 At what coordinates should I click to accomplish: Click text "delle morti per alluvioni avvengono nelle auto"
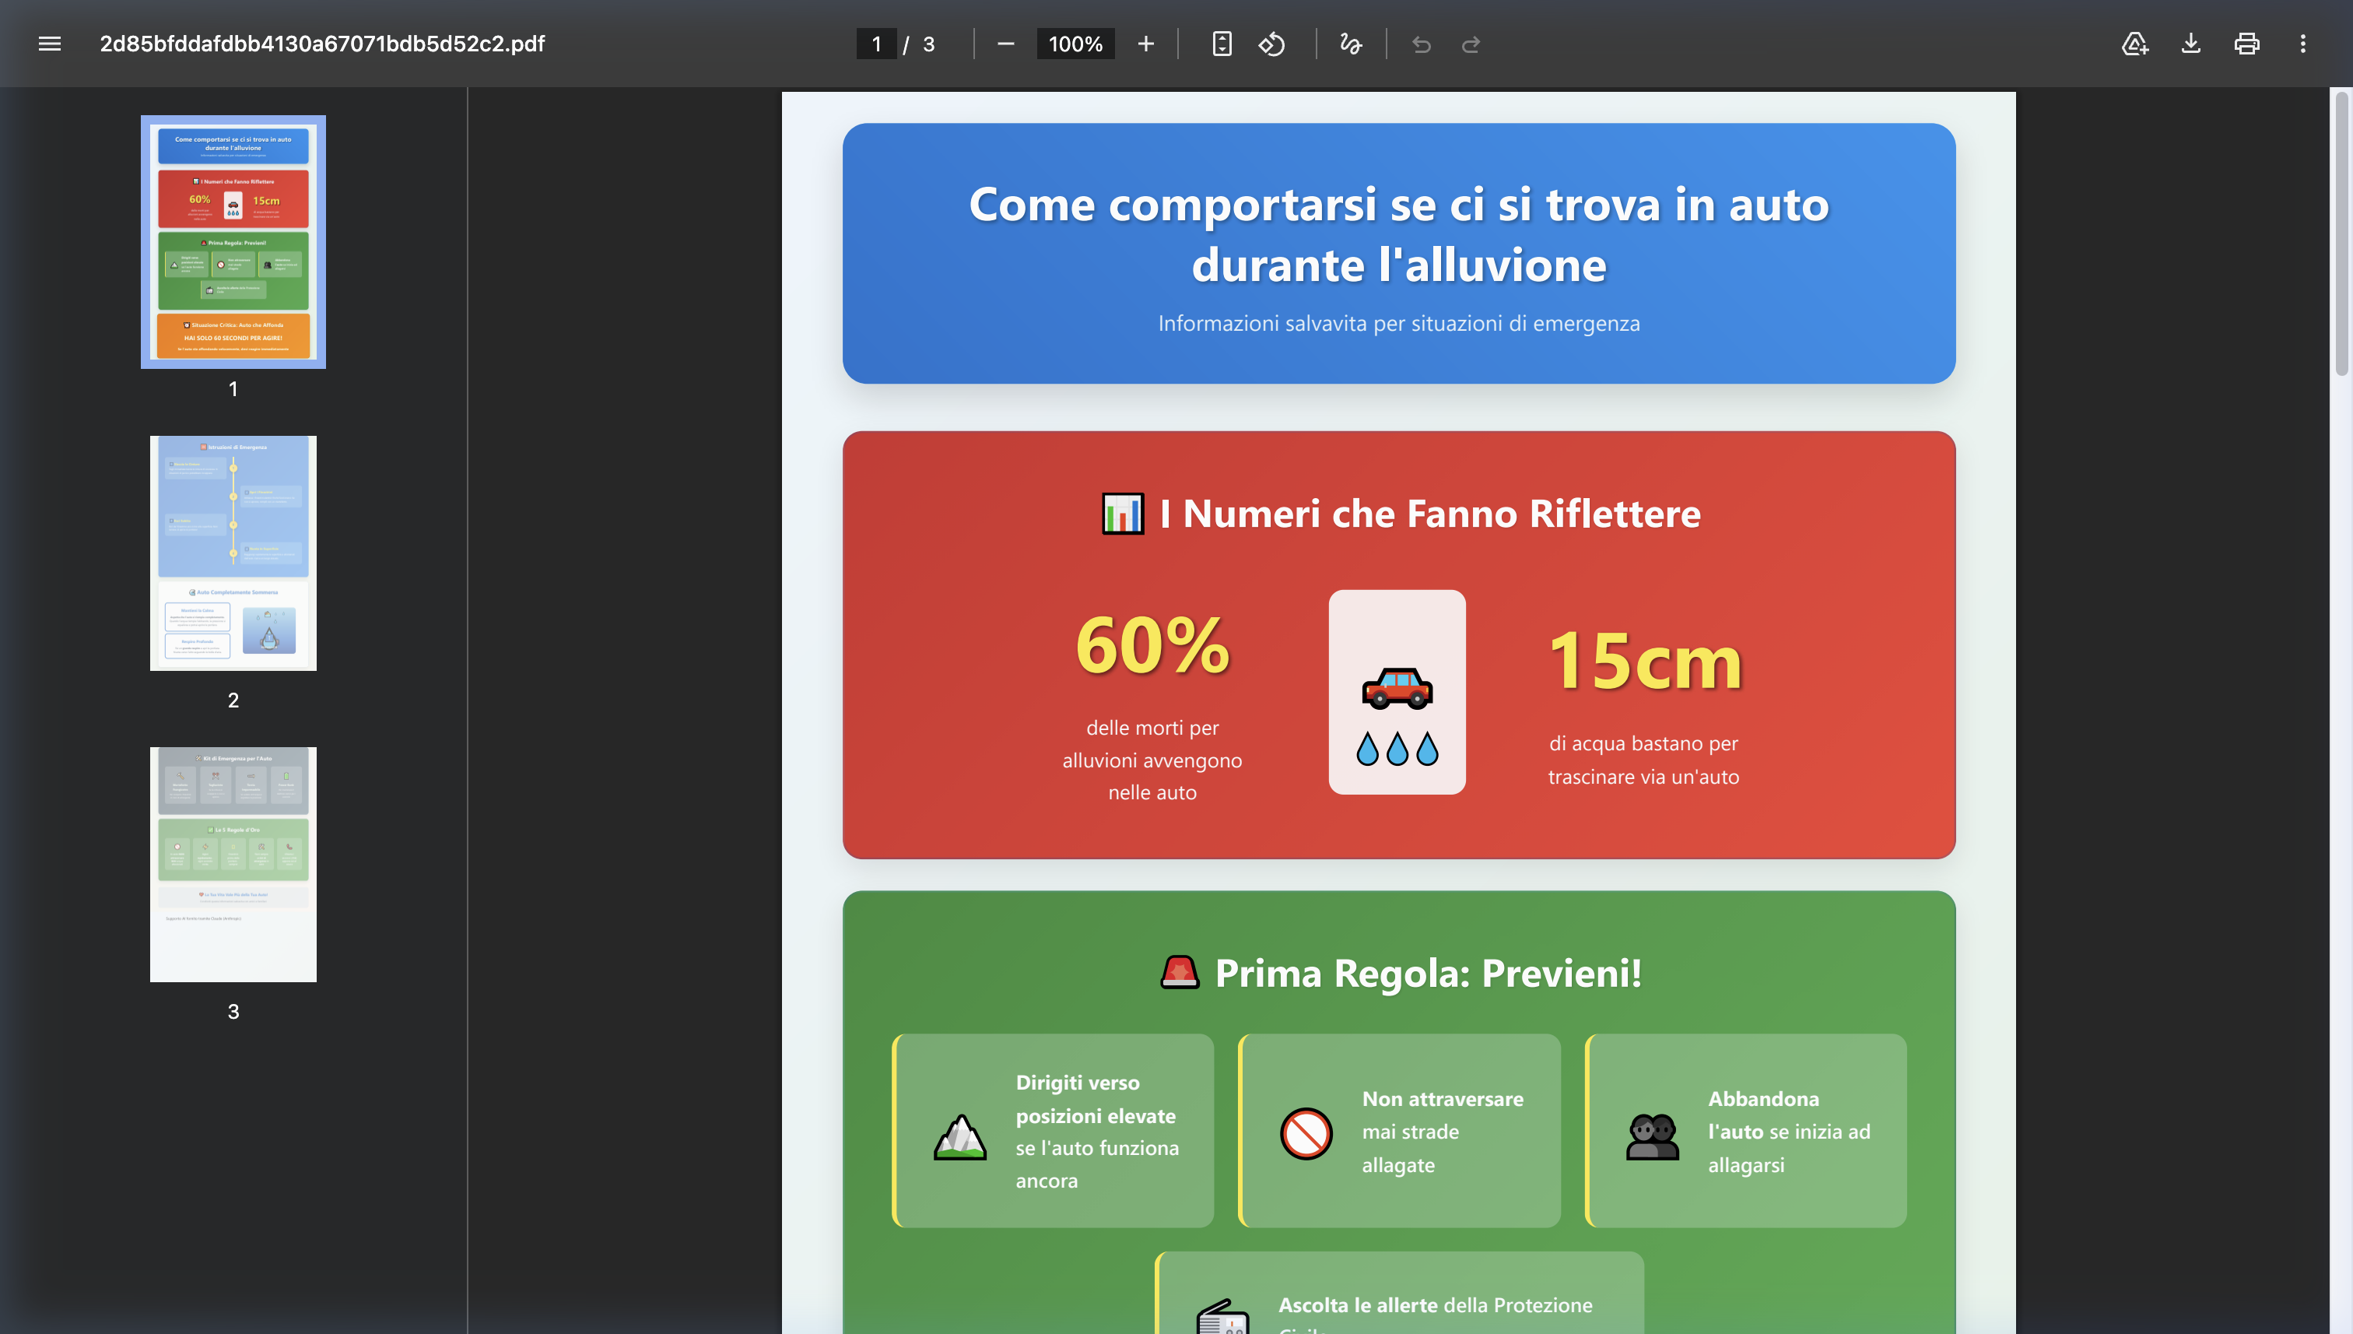(x=1152, y=760)
